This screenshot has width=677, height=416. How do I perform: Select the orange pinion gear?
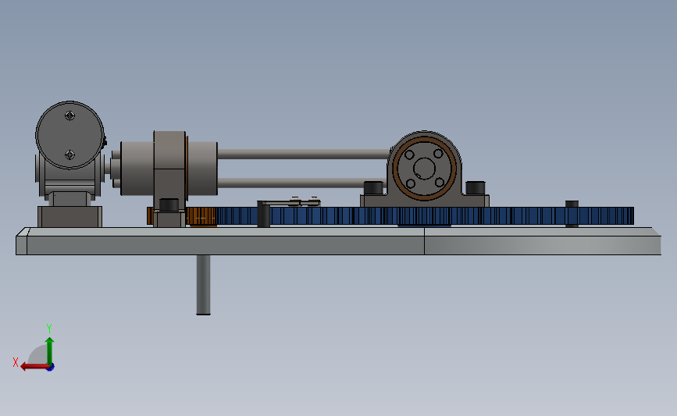coord(201,216)
